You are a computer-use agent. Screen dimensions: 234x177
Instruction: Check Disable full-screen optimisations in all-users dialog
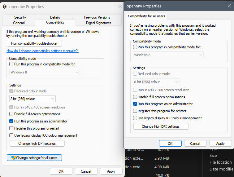[x=135, y=97]
